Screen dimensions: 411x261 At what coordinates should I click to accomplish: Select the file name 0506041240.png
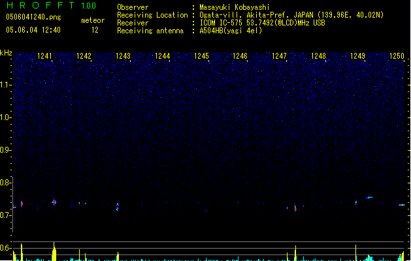pyautogui.click(x=33, y=17)
